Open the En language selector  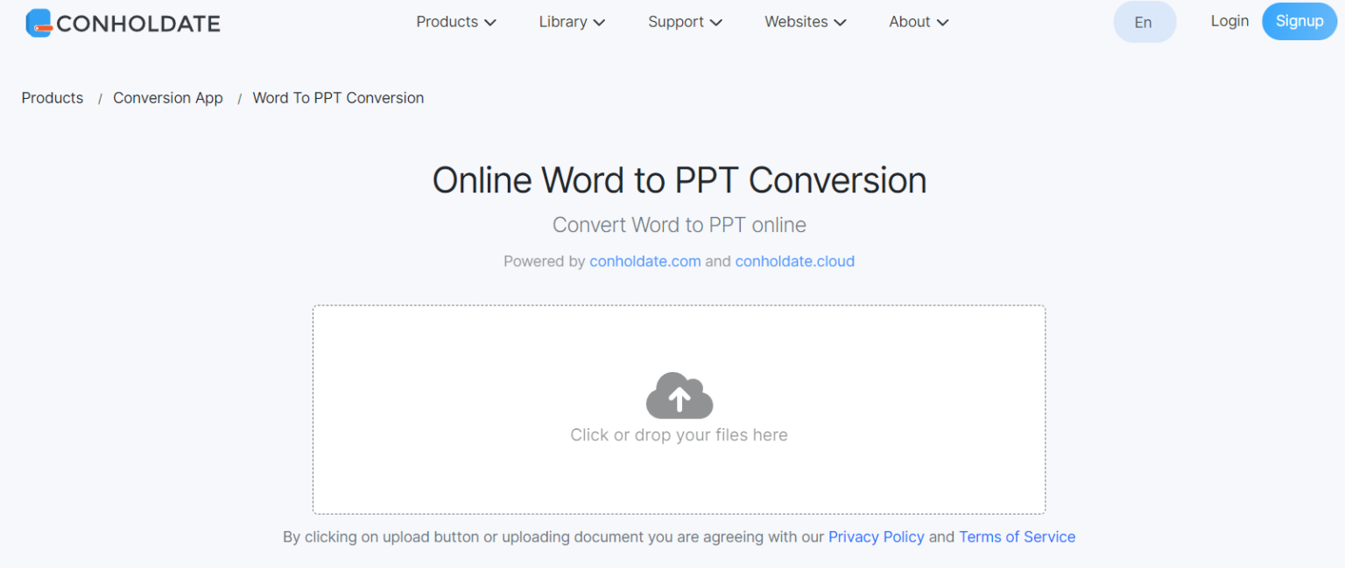click(1144, 22)
